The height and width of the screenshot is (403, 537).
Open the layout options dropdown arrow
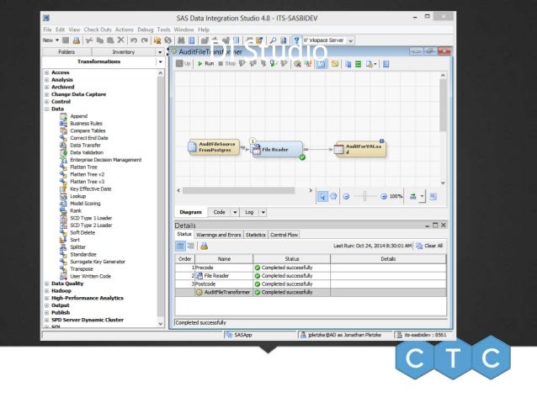[422, 197]
